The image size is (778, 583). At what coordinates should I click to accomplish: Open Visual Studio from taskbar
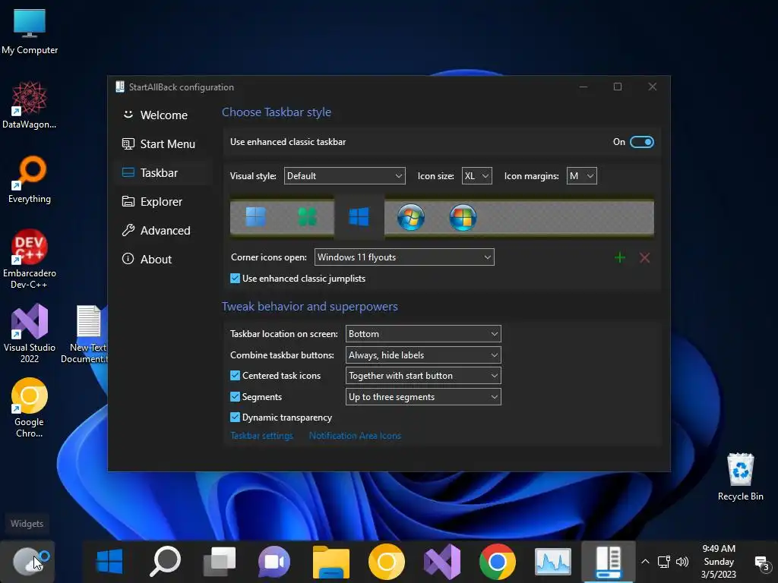point(442,562)
